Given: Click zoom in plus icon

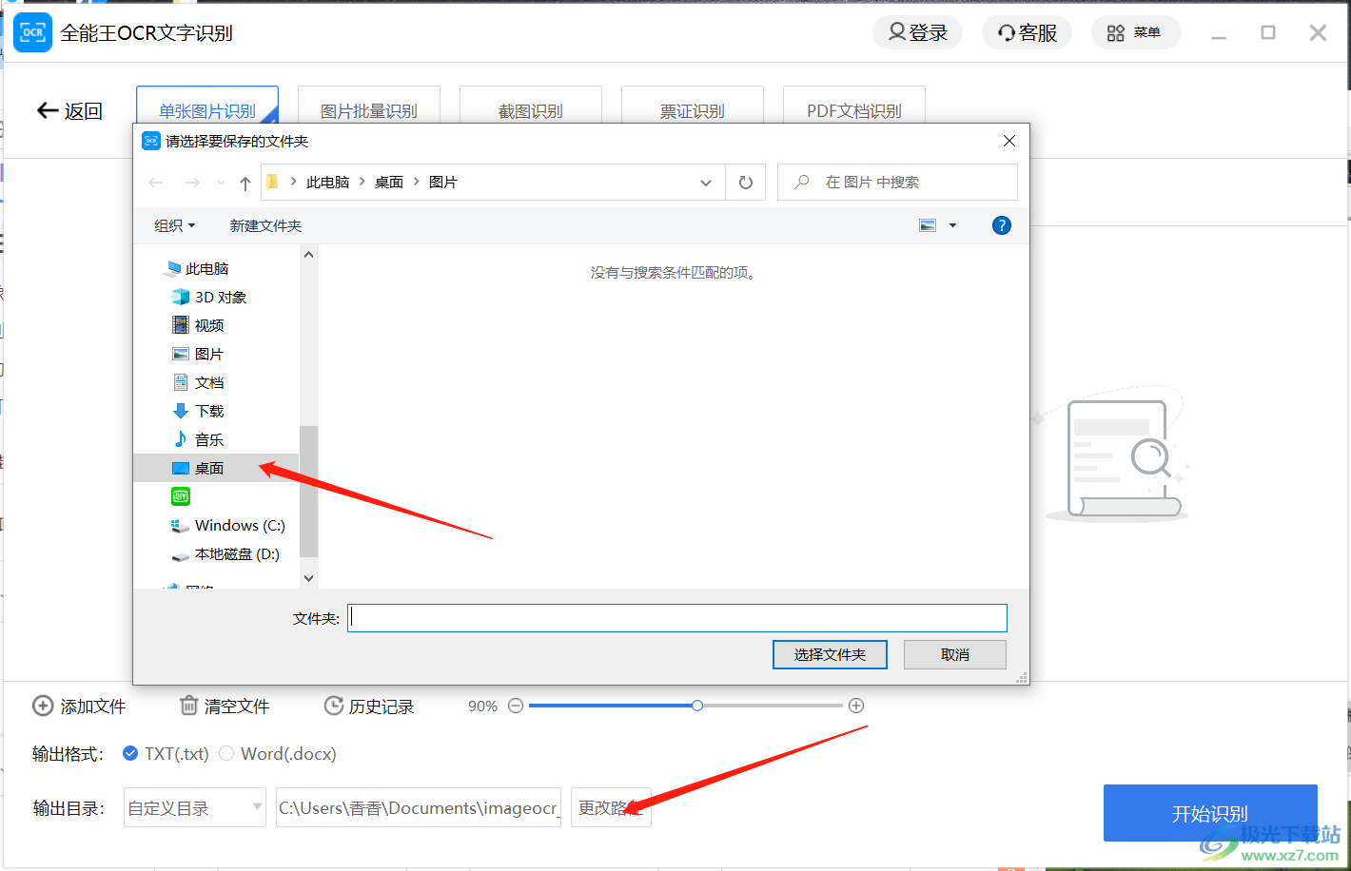Looking at the screenshot, I should point(856,706).
